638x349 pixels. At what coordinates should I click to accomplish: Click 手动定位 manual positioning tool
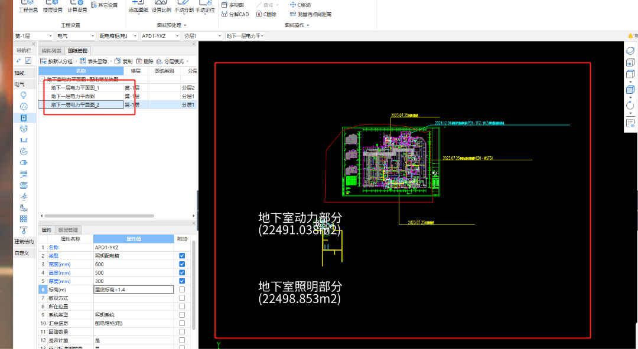(205, 6)
